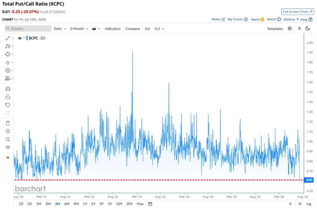The width and height of the screenshot is (317, 208).
Task: Open Alerts
Action: click(x=257, y=19)
